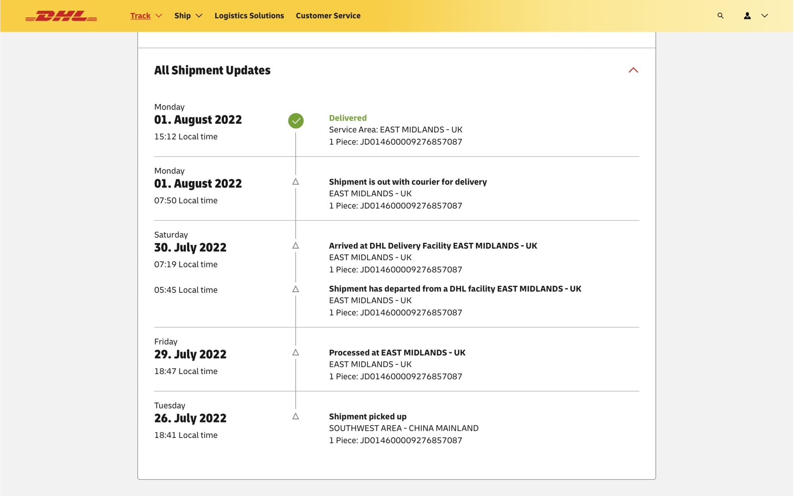Open the search magnifier icon

tap(720, 16)
